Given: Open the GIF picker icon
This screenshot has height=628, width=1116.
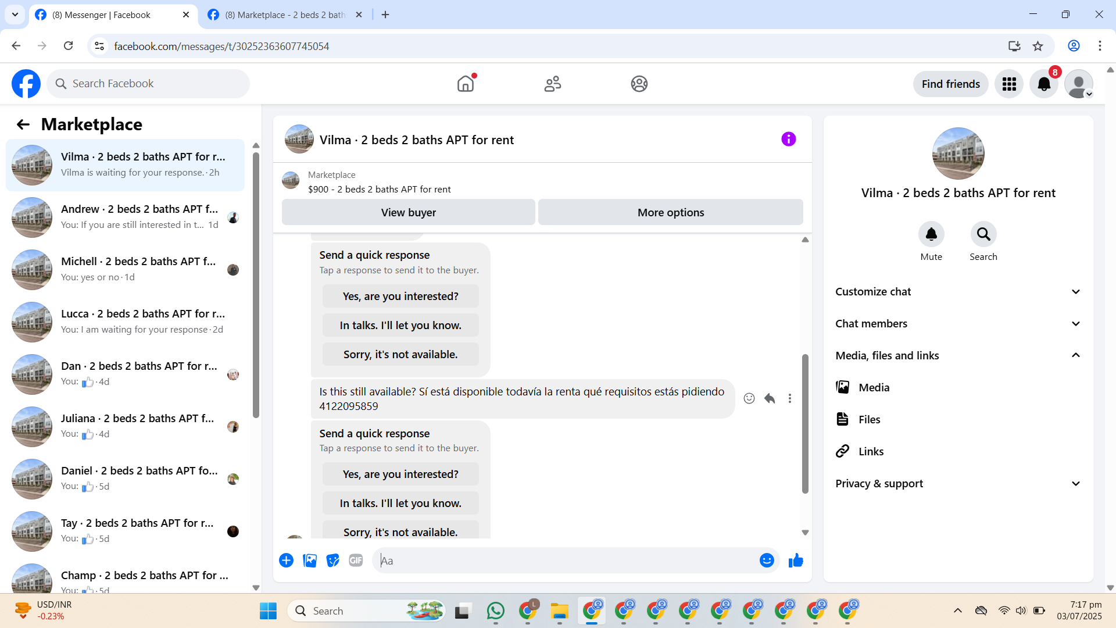Looking at the screenshot, I should click(x=356, y=561).
